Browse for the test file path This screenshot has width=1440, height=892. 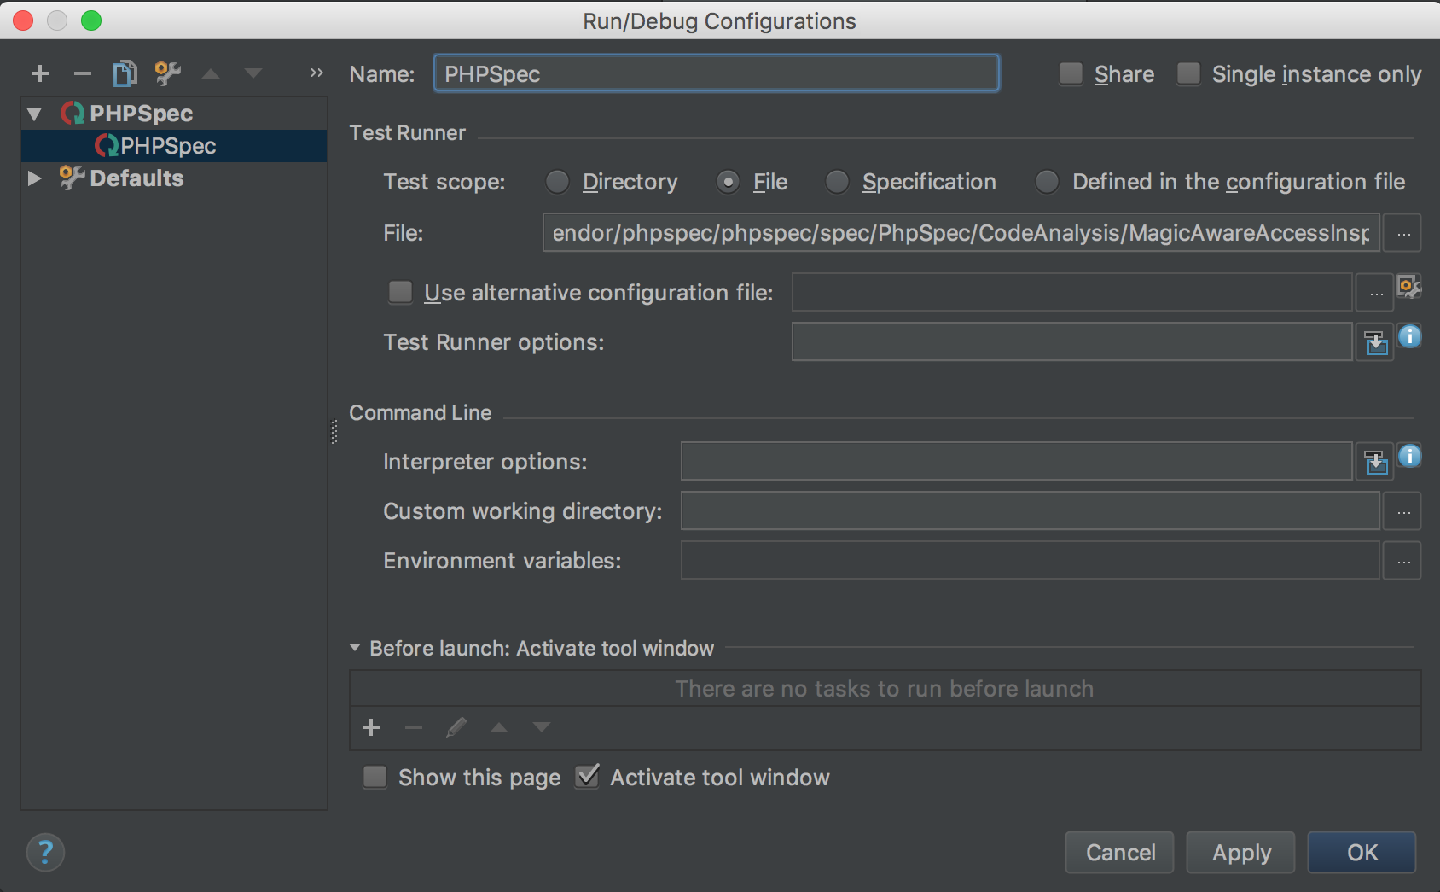(x=1403, y=233)
